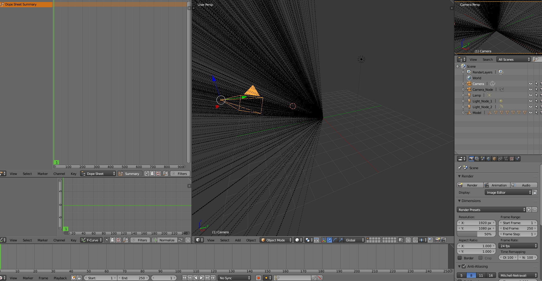This screenshot has width=542, height=281.
Task: Click the Render button
Action: 470,185
